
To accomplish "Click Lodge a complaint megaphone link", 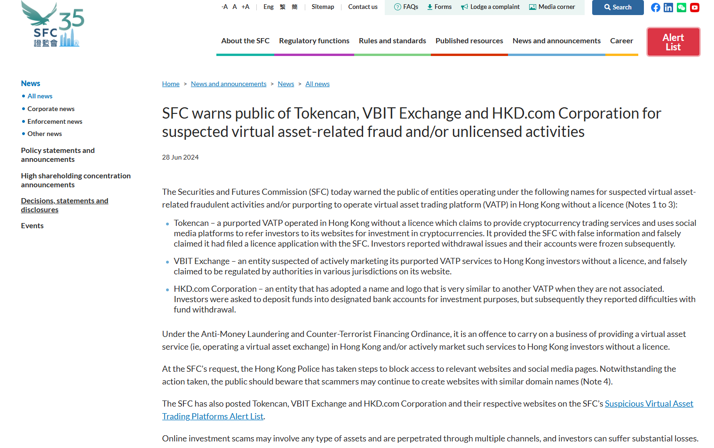I will tap(490, 7).
